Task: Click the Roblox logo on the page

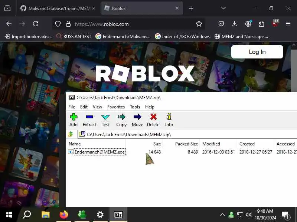Action: click(x=145, y=74)
